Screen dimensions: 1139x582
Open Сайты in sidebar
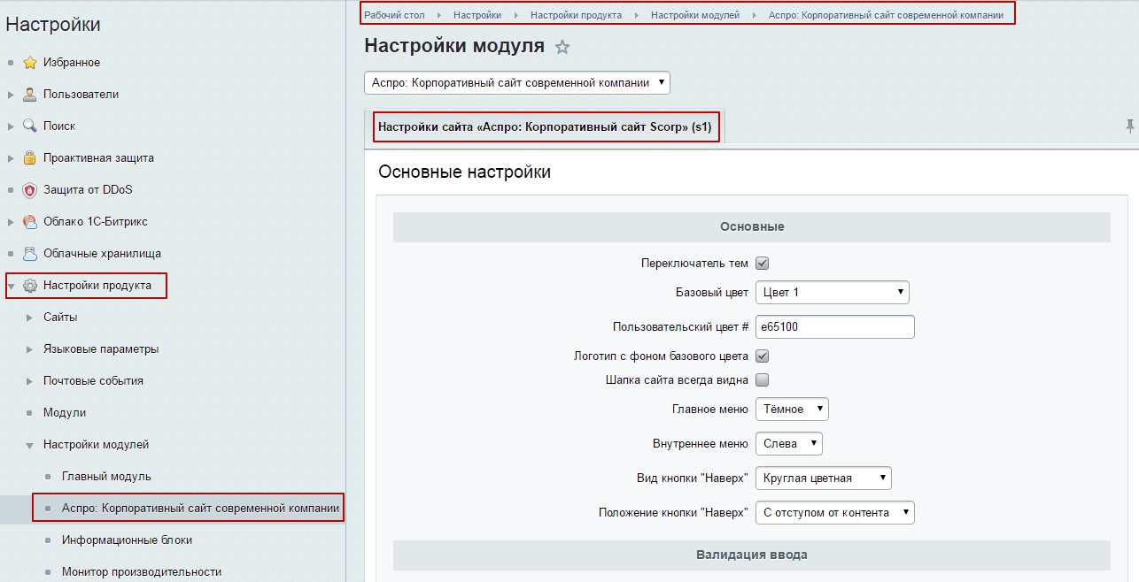coord(60,318)
